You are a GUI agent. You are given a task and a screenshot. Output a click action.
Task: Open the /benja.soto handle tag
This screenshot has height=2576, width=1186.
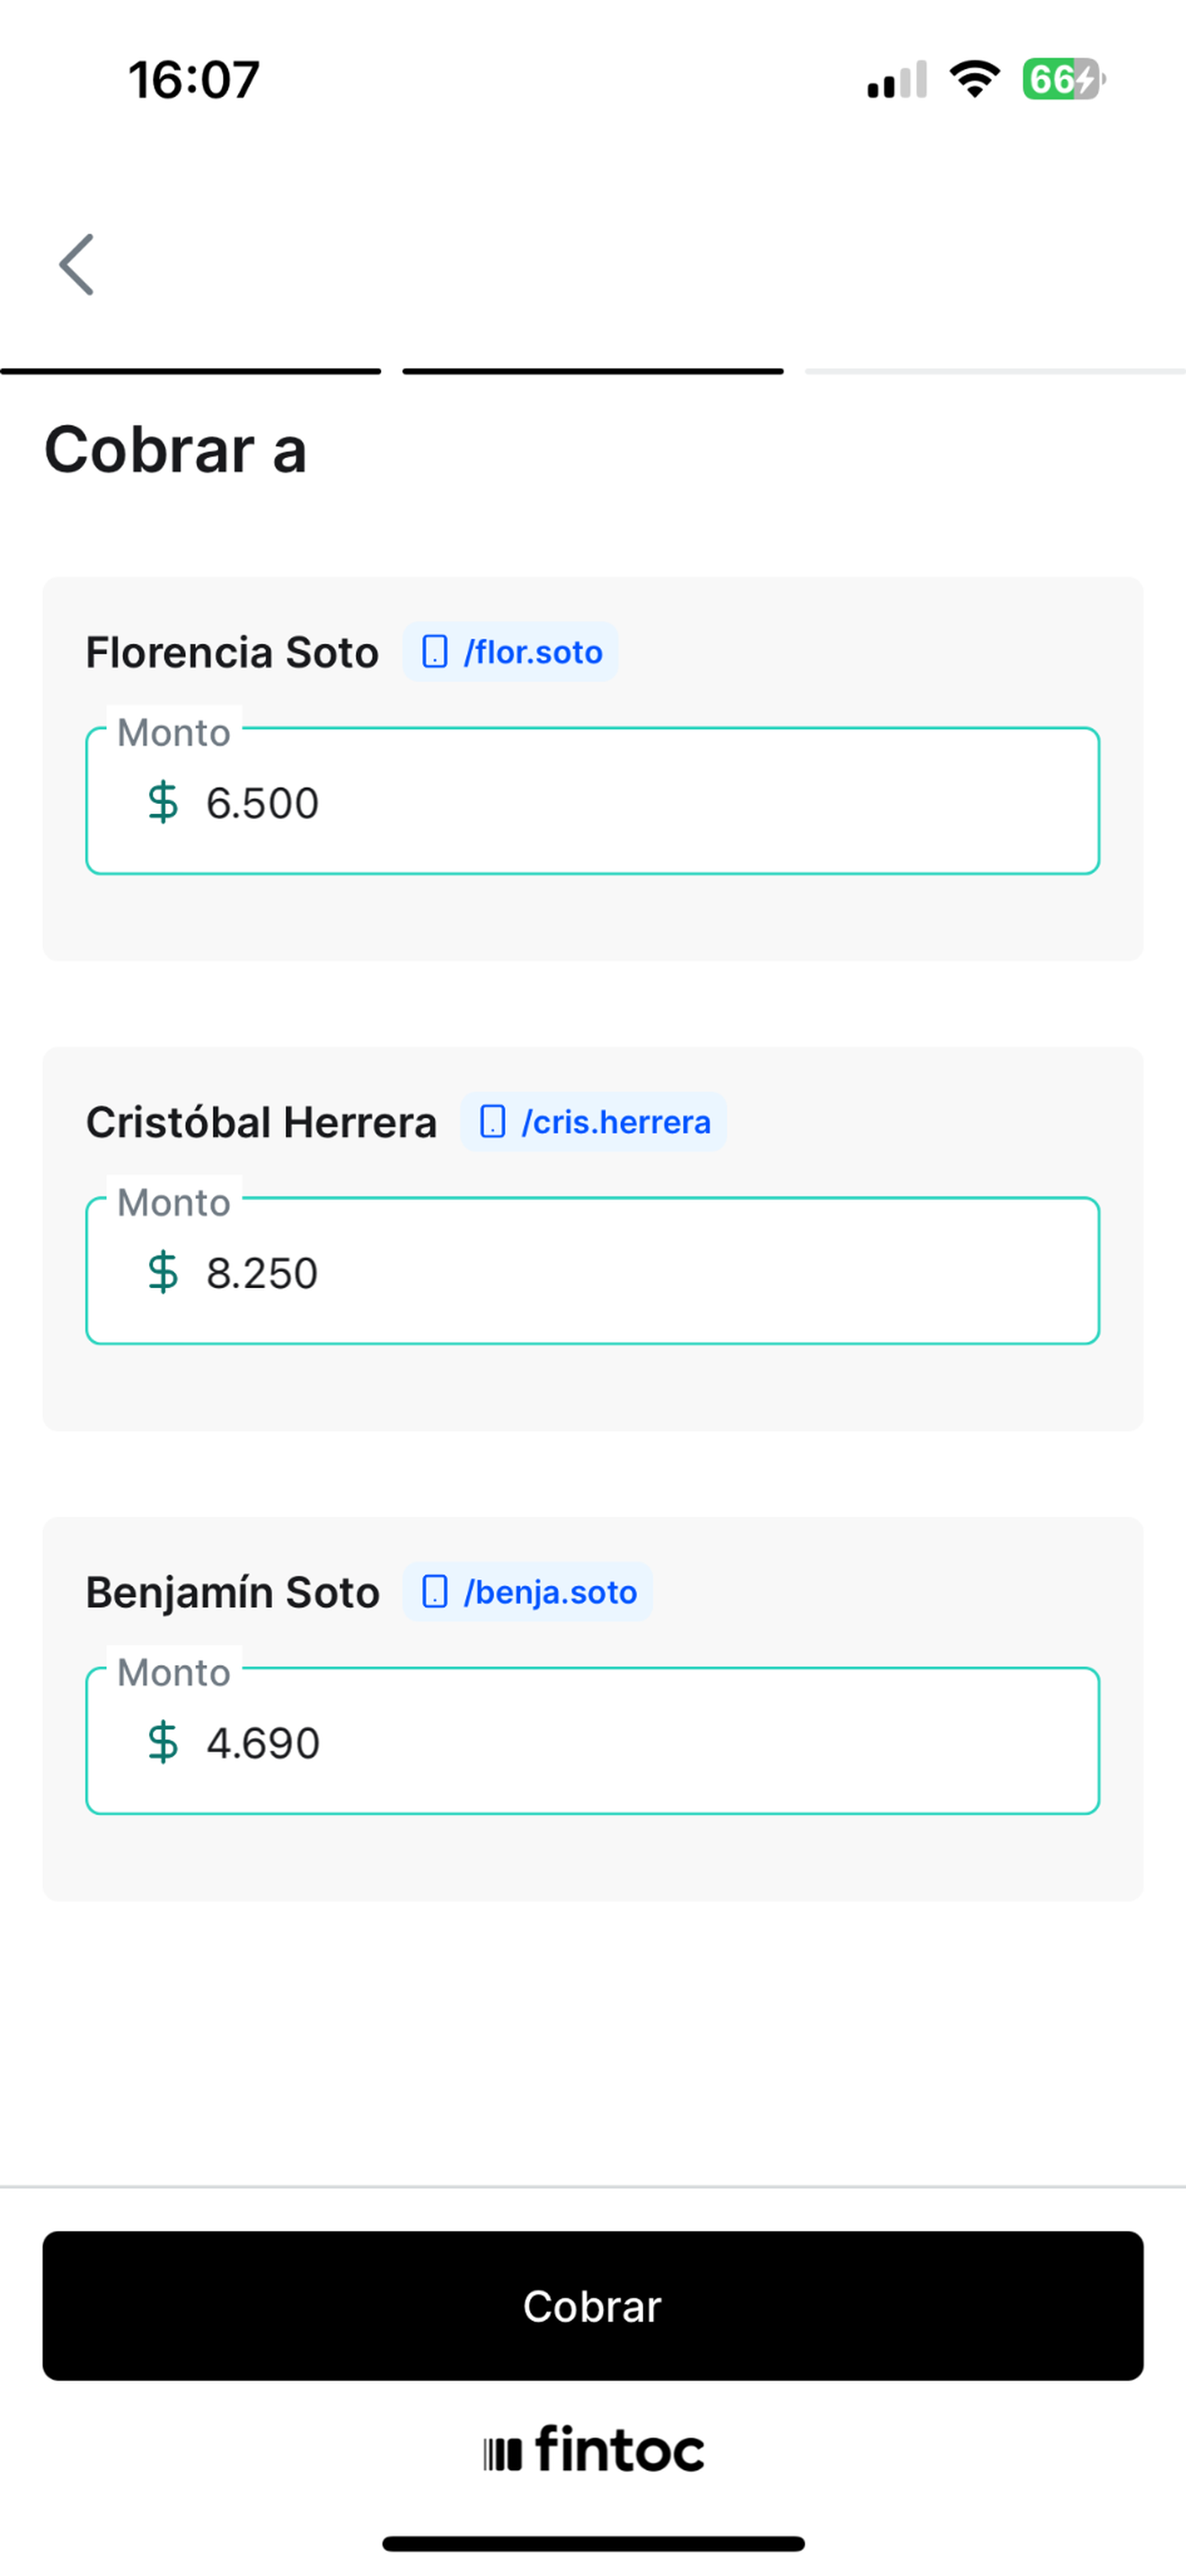coord(527,1592)
